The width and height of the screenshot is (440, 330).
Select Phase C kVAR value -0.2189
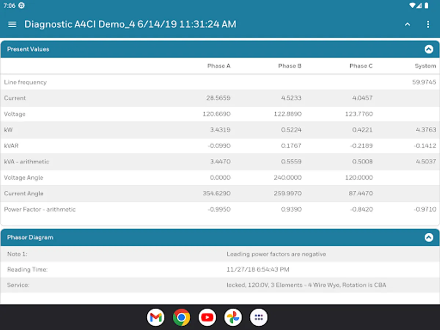click(x=361, y=146)
